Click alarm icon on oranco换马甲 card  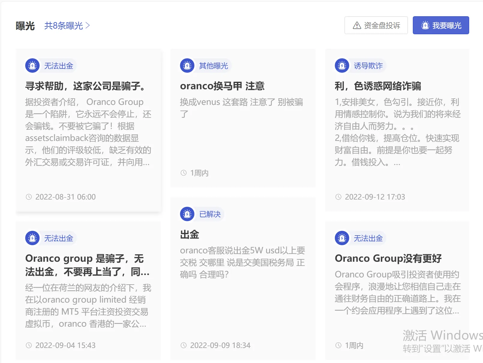click(187, 66)
